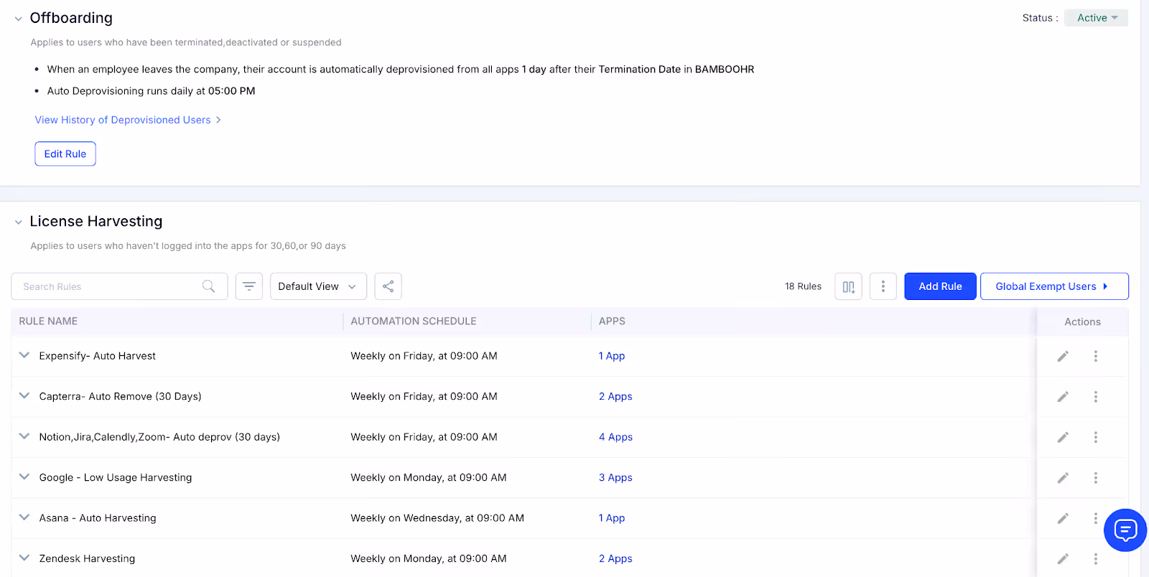This screenshot has height=577, width=1149.
Task: Edit Google - Low Usage Harvesting pencil
Action: click(1063, 478)
